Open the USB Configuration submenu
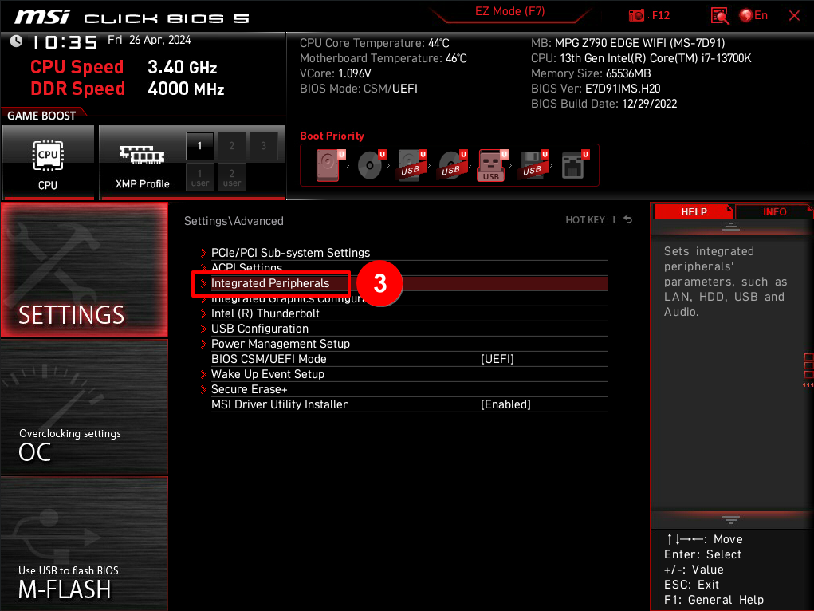The image size is (814, 611). coord(259,329)
